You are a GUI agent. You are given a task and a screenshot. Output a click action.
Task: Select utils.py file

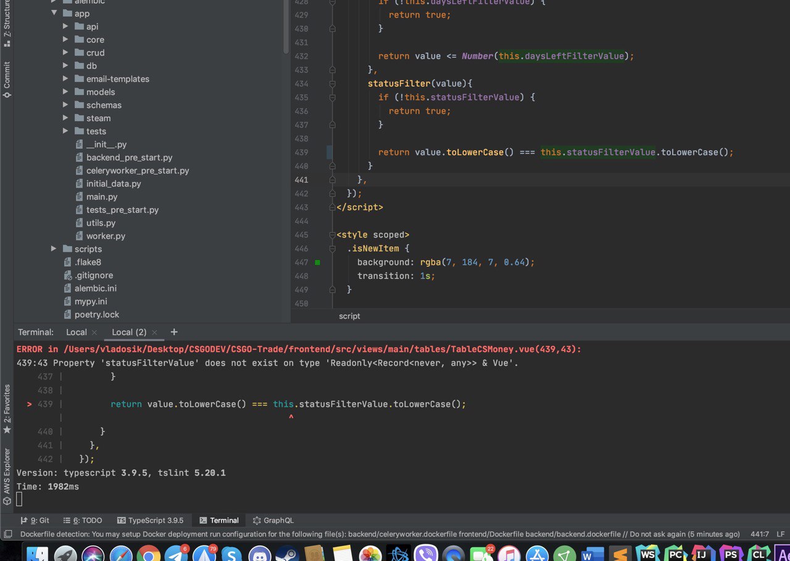[101, 223]
